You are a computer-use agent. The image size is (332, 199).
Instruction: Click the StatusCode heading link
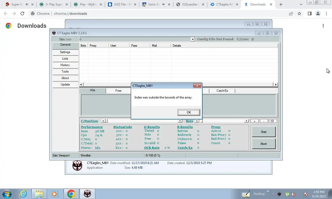coord(123,127)
